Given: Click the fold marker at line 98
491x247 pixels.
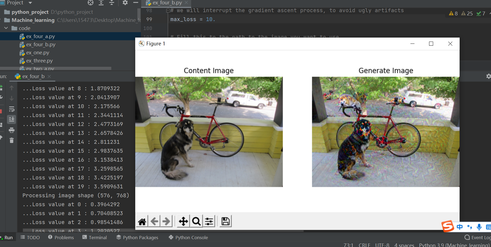Looking at the screenshot, I should point(168,11).
